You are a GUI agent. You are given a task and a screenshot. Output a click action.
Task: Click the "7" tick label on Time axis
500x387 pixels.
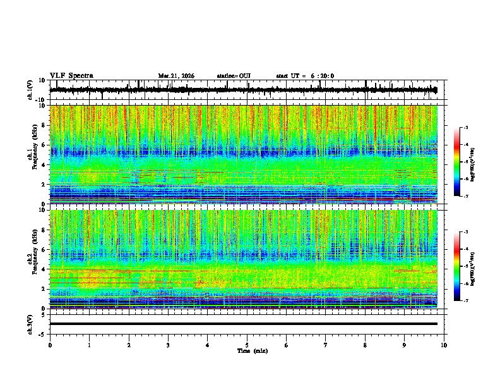tap(326, 345)
